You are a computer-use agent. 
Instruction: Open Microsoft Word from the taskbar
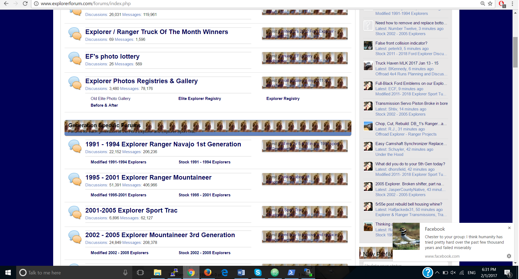[241, 273]
